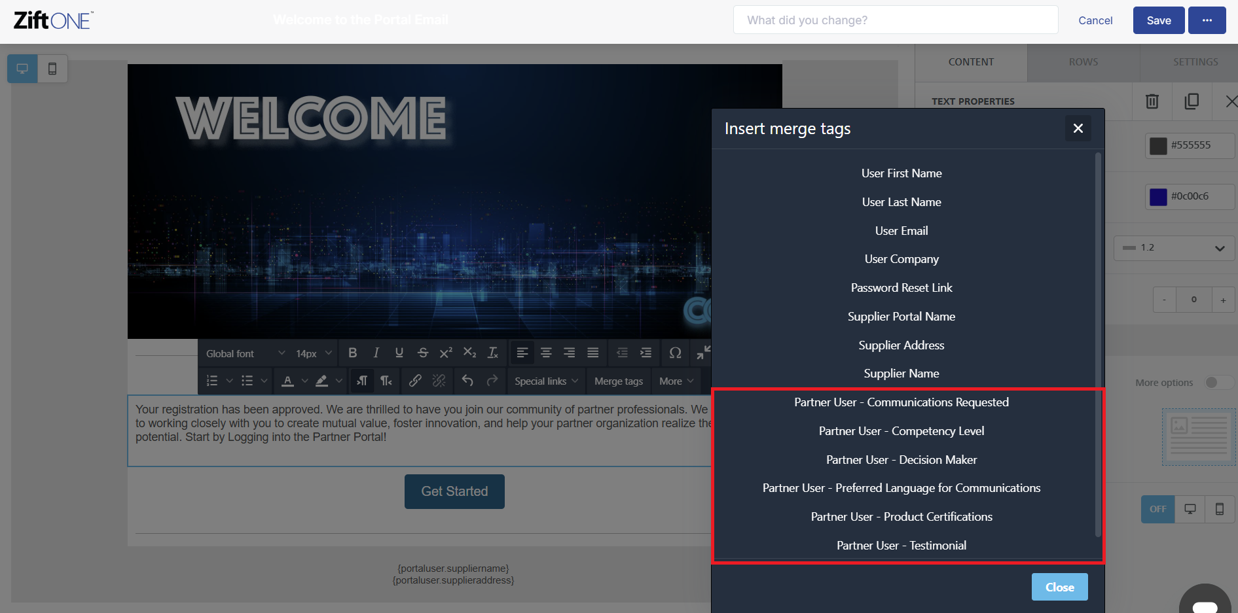This screenshot has height=613, width=1238.
Task: Hide block on desktop devices
Action: [1190, 509]
